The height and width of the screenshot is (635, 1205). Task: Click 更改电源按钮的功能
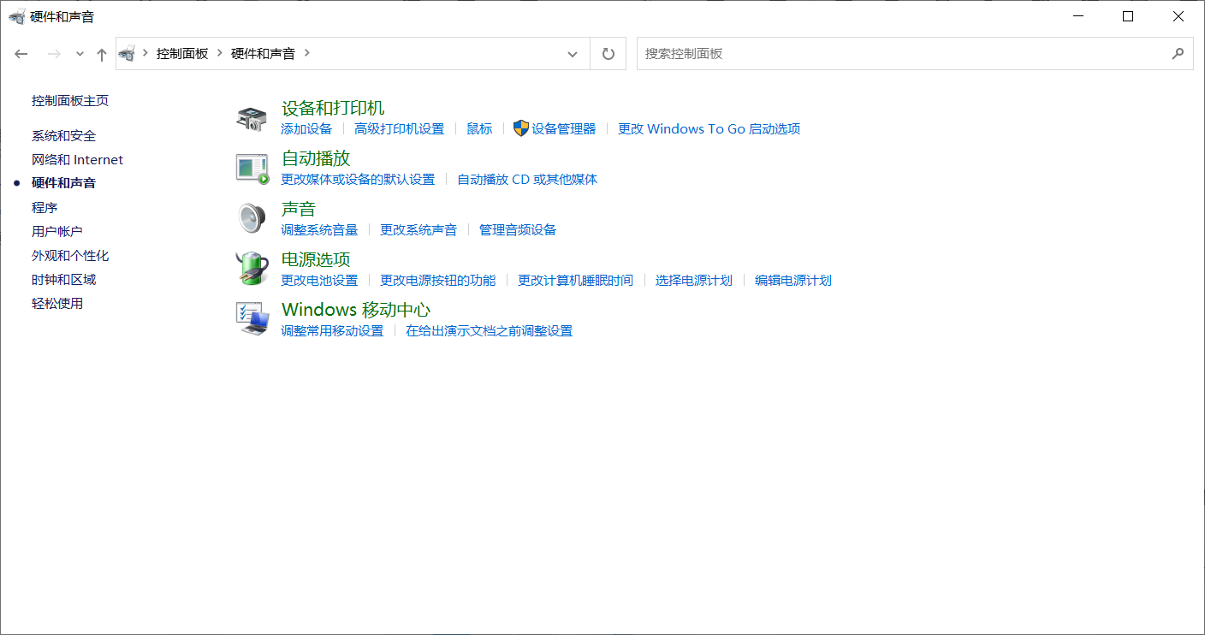click(x=438, y=281)
